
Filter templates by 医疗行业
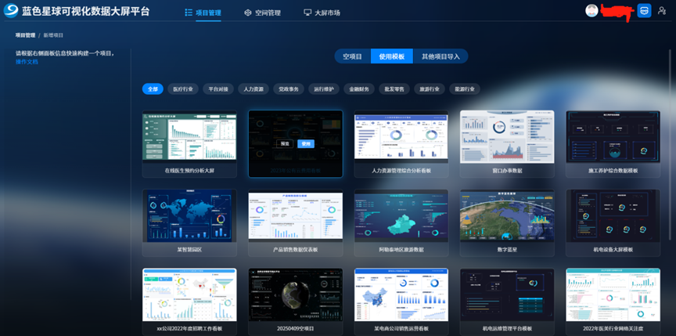tap(183, 89)
